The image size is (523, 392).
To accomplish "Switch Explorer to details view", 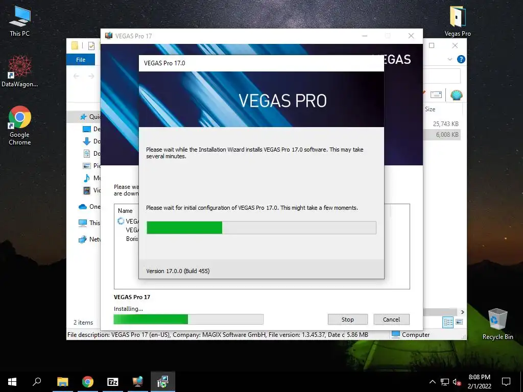I will 448,322.
